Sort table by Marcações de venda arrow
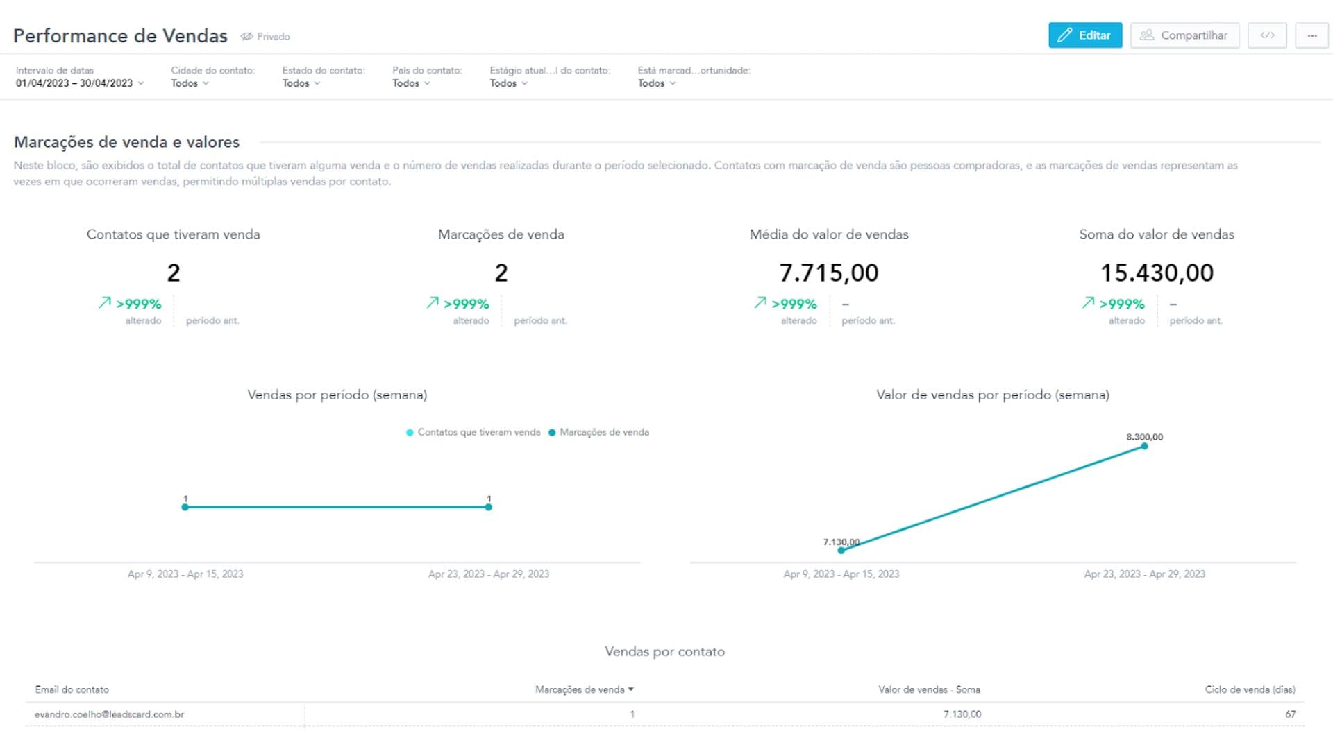Image resolution: width=1333 pixels, height=749 pixels. (x=630, y=689)
